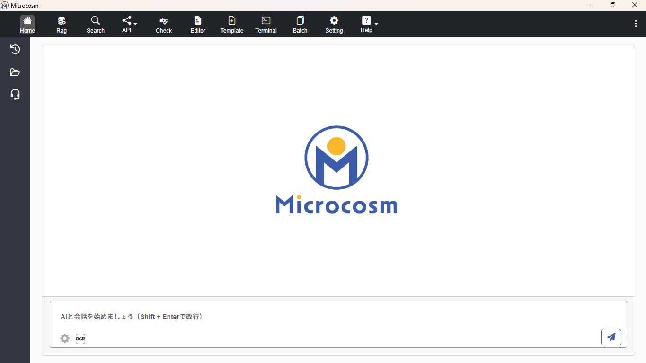
Task: Open the Template page
Action: [232, 25]
